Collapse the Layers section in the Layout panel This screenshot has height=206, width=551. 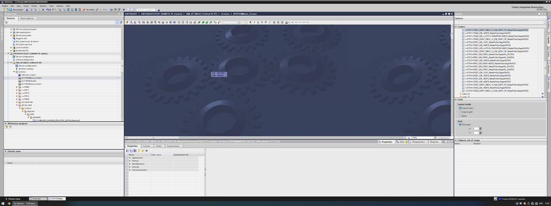(456, 27)
